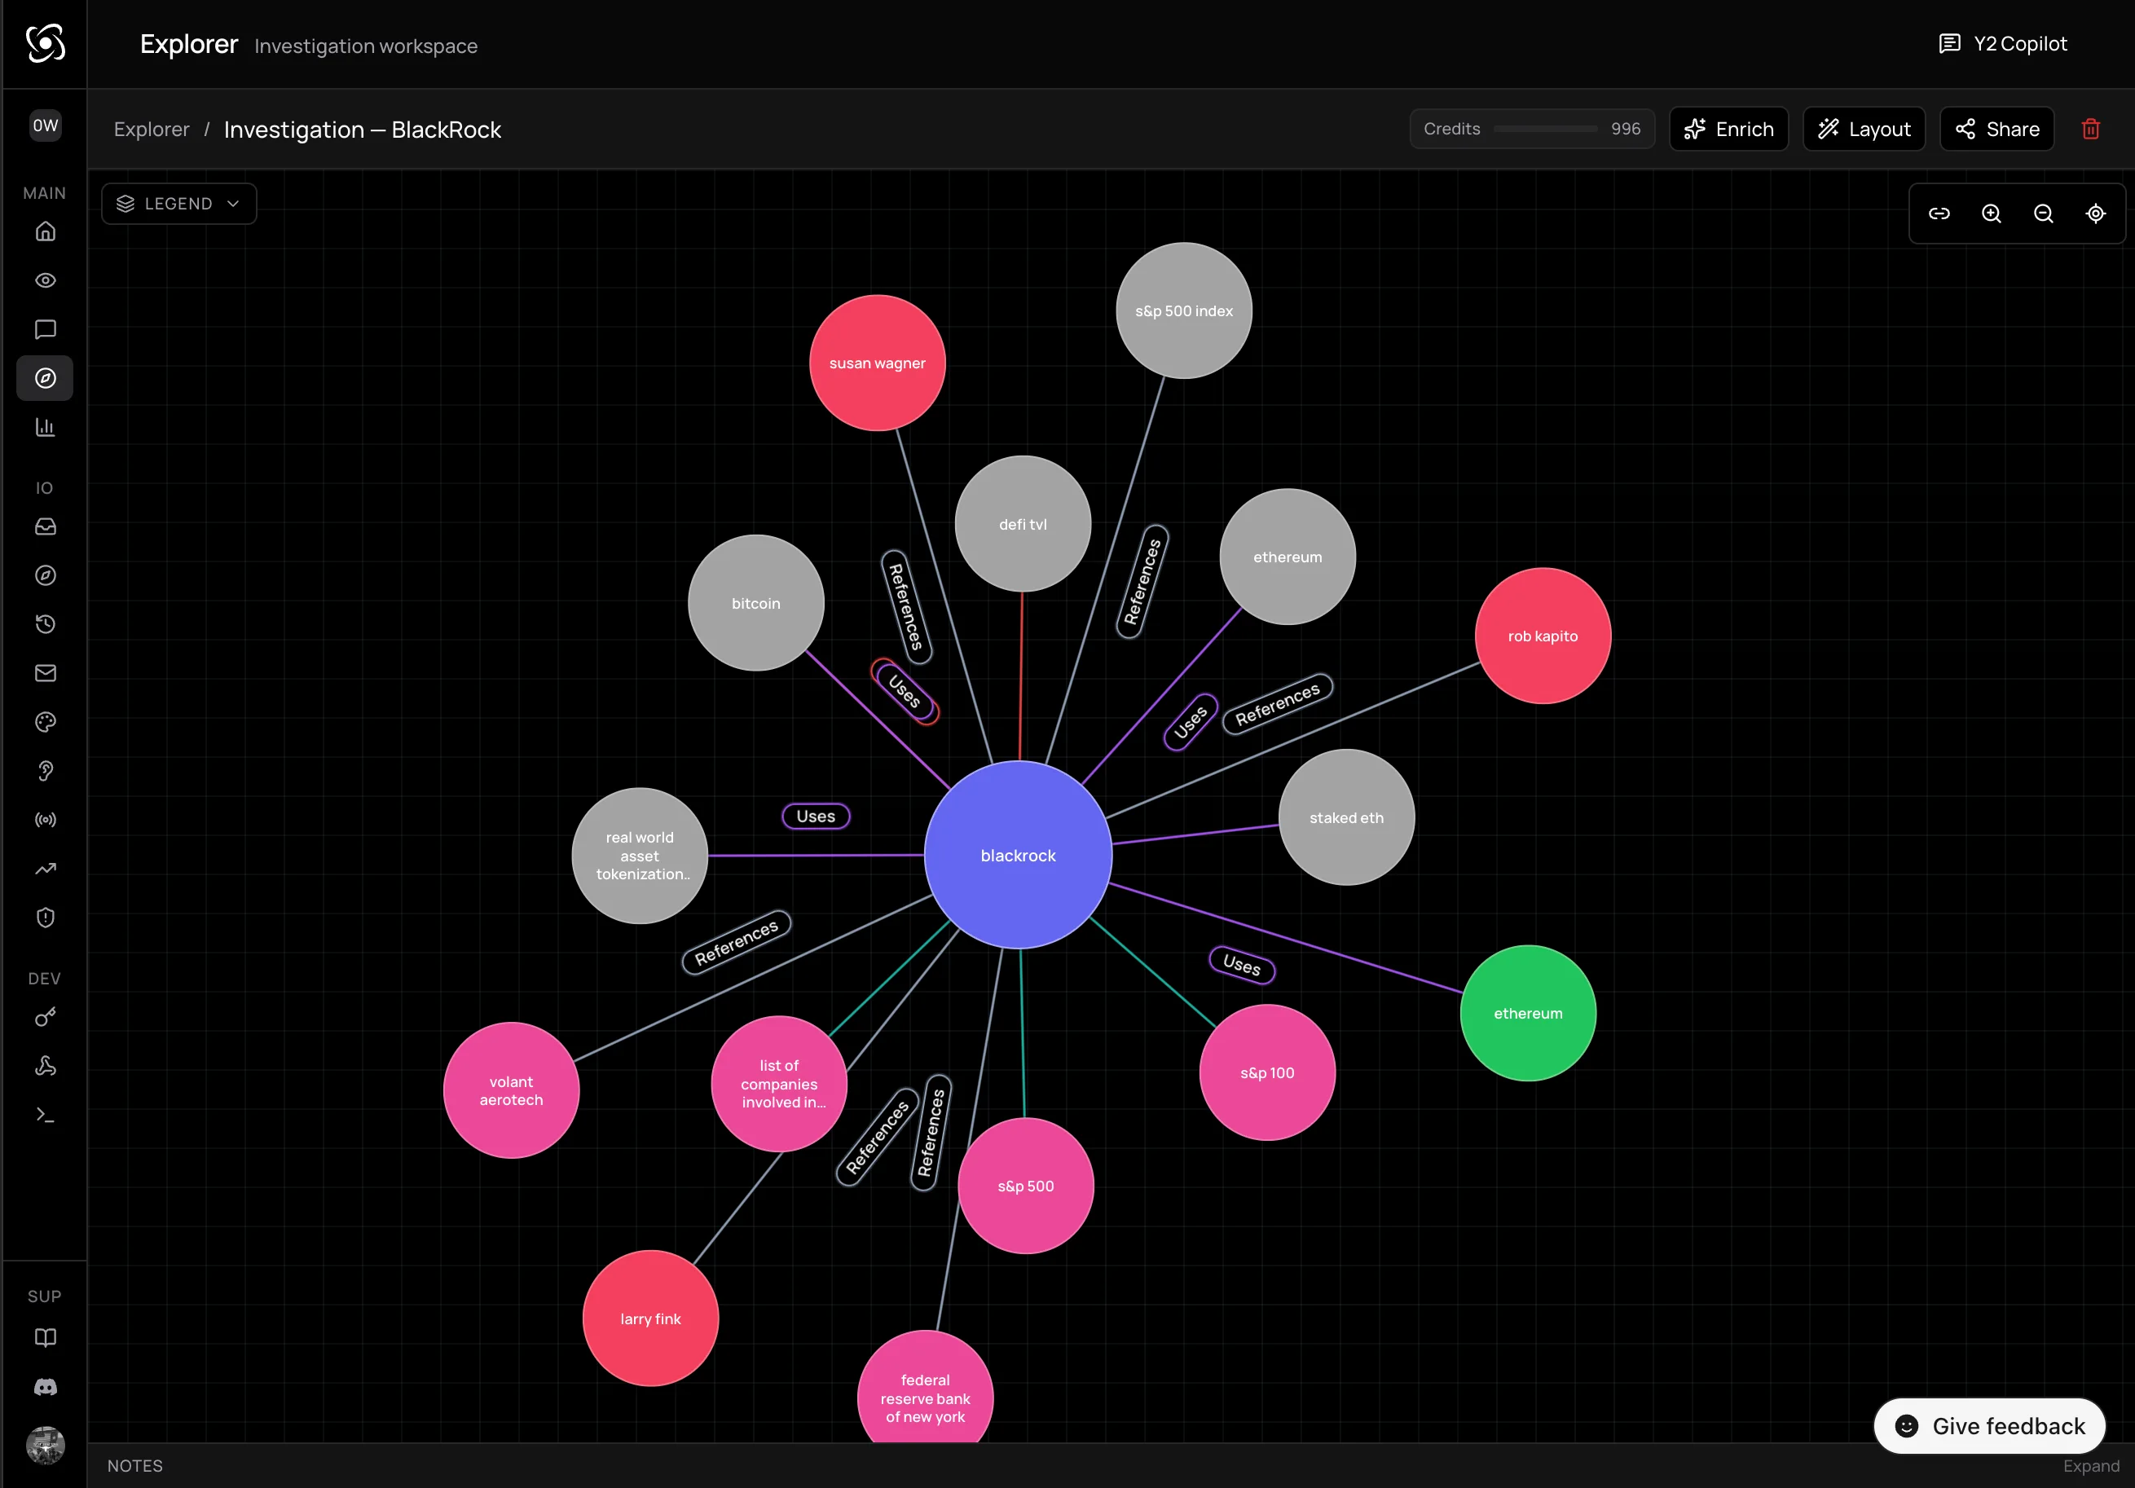The width and height of the screenshot is (2135, 1488).
Task: Open the mail envelope icon
Action: coord(45,673)
